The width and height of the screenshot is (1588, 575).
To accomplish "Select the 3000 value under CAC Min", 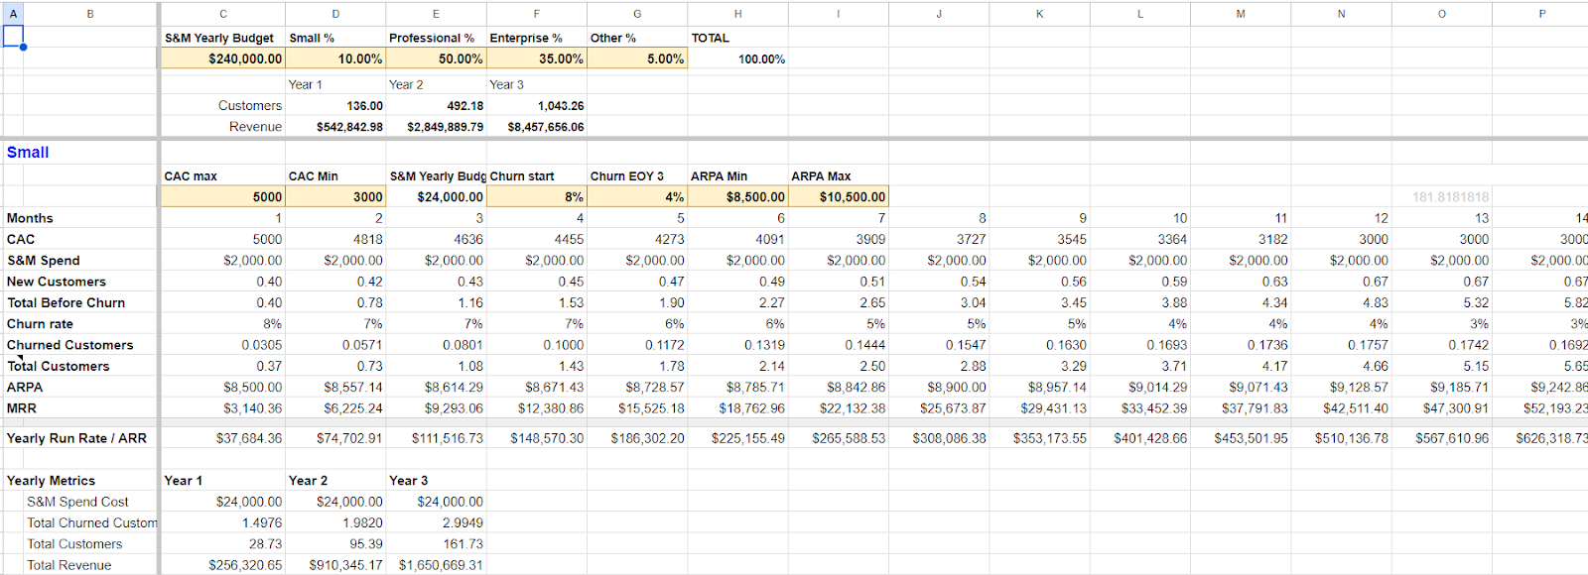I will tap(335, 196).
